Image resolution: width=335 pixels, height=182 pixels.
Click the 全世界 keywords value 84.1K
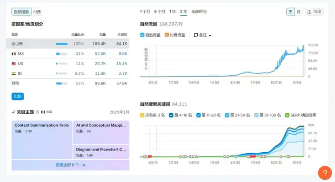pos(122,44)
